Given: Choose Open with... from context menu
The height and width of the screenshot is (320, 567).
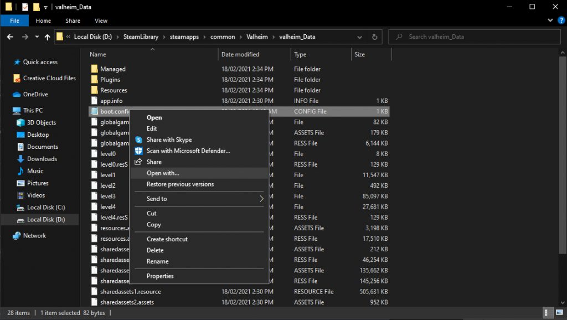Looking at the screenshot, I should click(163, 173).
